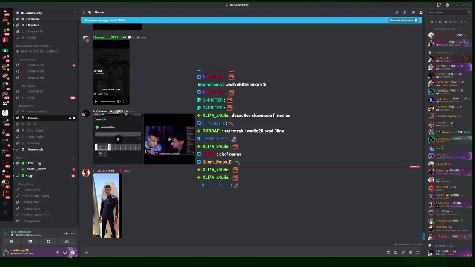Open notification settings bell in header
This screenshot has width=475, height=267.
(404, 13)
